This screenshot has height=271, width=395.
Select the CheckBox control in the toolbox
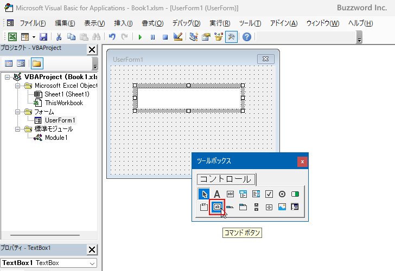pyautogui.click(x=269, y=193)
